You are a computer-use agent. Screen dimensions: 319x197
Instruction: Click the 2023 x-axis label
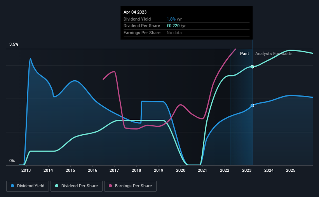tap(247, 170)
